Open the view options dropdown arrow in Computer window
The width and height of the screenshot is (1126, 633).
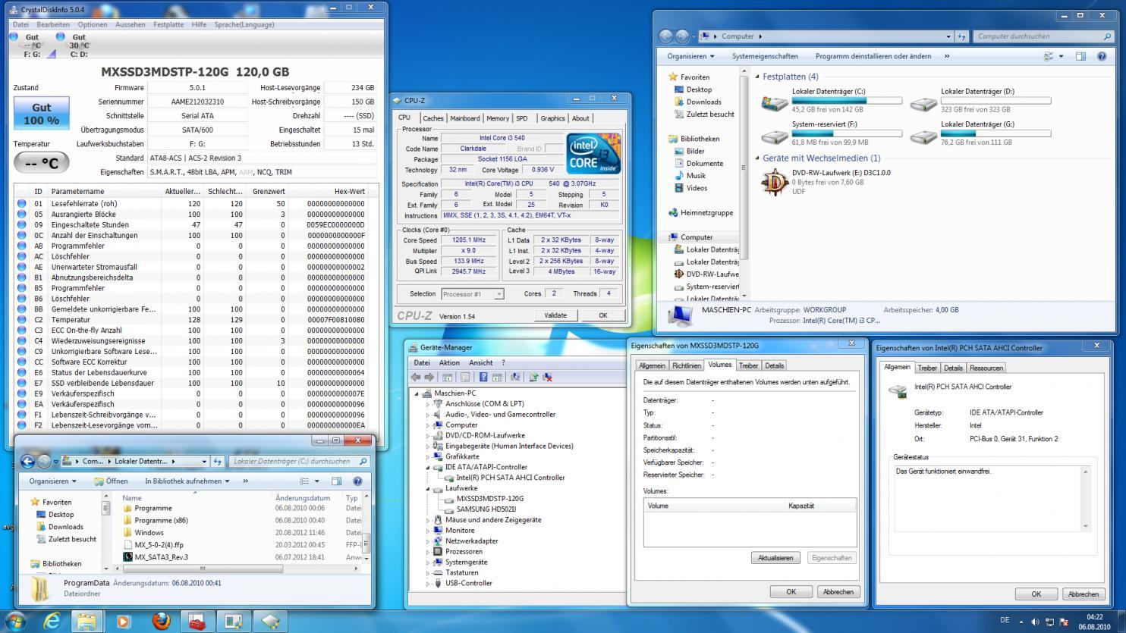(x=1062, y=56)
